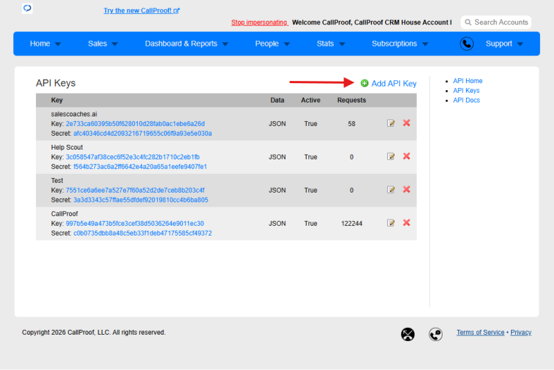
Task: Click the 58 requests value
Action: coord(351,124)
